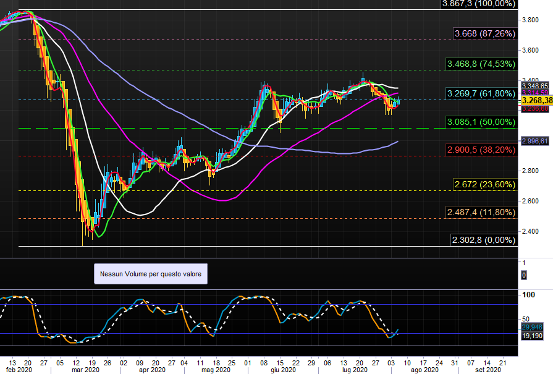This screenshot has width=553, height=374.
Task: Click the 3.269,7 (61,80%) Fibonacci level
Action: [x=480, y=95]
